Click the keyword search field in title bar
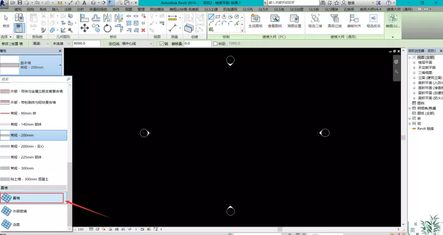Viewport: 443px width, 235px height. click(x=293, y=3)
